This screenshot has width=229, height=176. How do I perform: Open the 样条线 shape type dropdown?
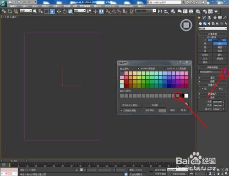pyautogui.click(x=213, y=28)
